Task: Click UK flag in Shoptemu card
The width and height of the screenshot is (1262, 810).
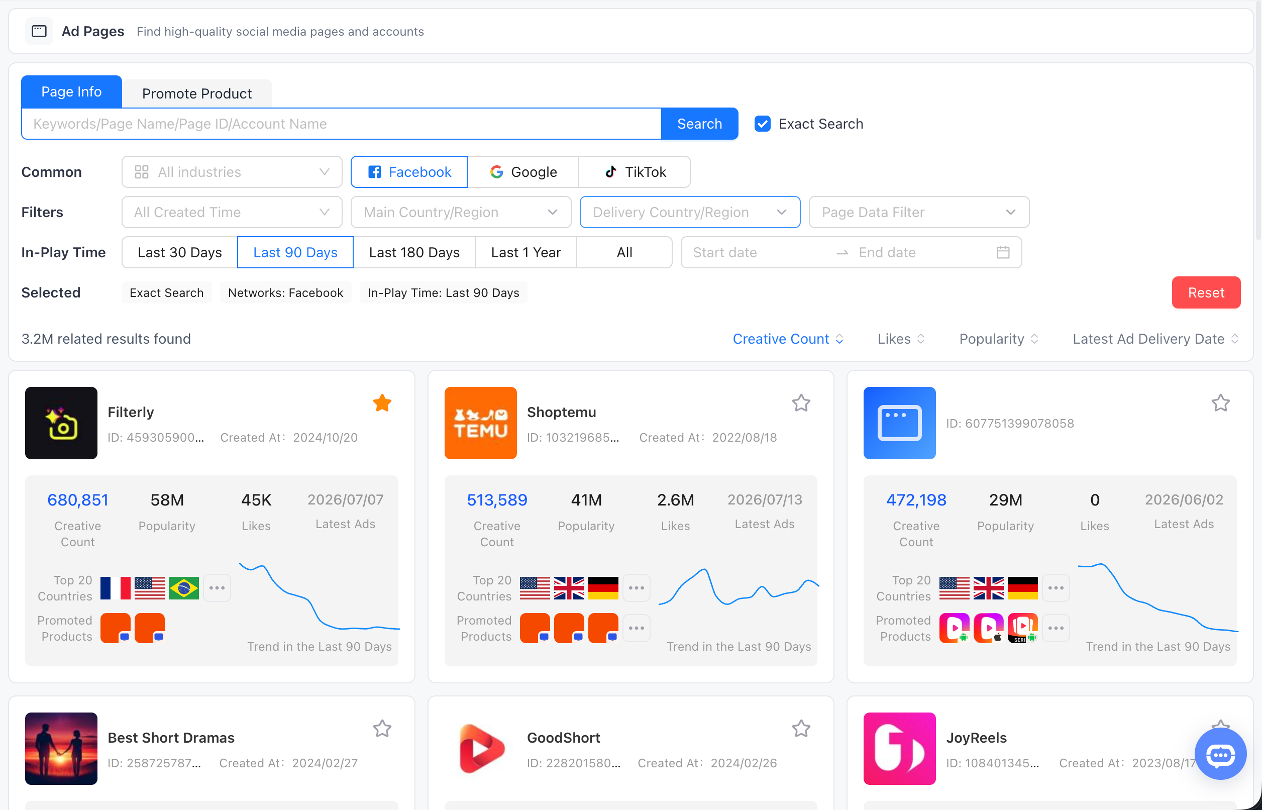Action: pyautogui.click(x=569, y=588)
